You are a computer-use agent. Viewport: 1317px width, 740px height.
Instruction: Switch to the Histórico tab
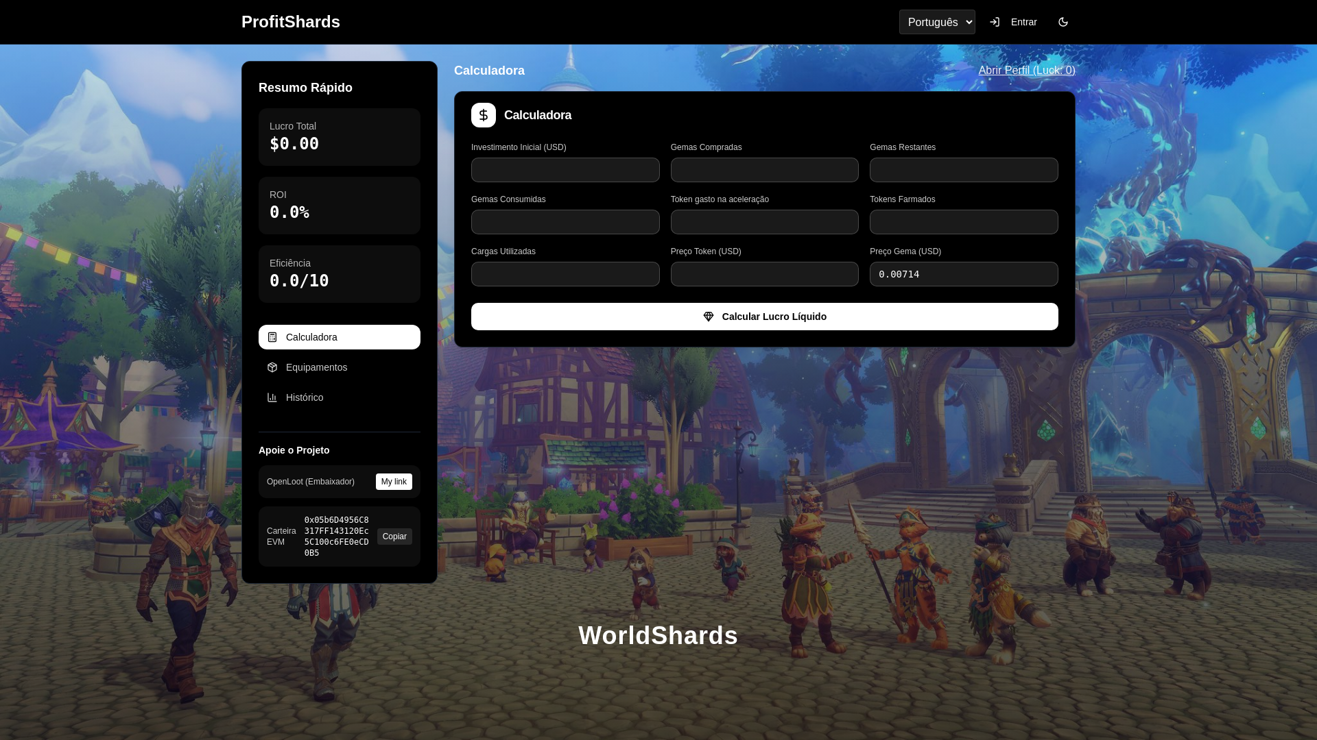[340, 397]
